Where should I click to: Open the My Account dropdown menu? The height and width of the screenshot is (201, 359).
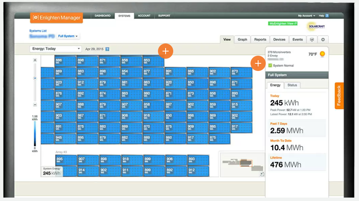306,16
